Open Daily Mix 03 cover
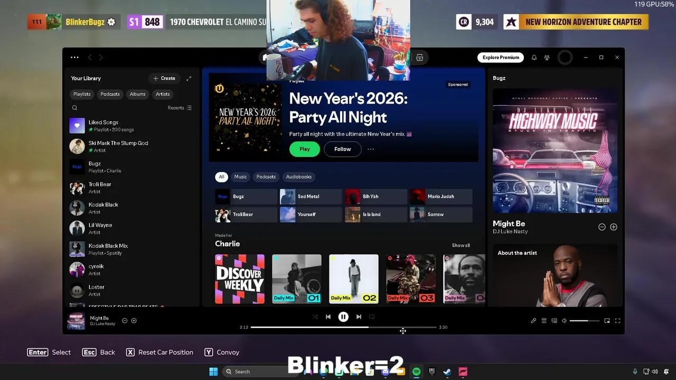 click(x=411, y=279)
